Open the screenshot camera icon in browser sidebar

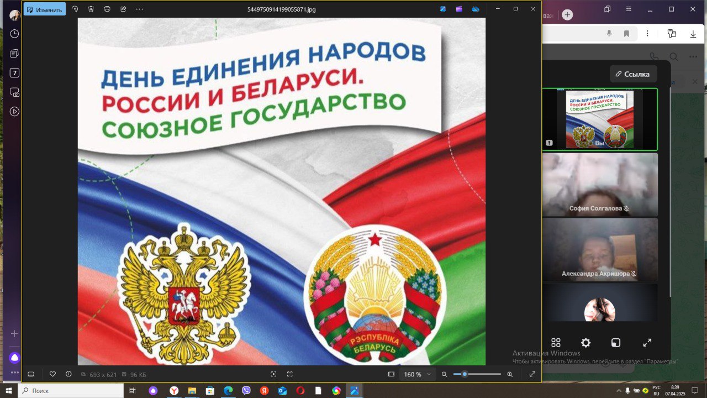pyautogui.click(x=14, y=92)
